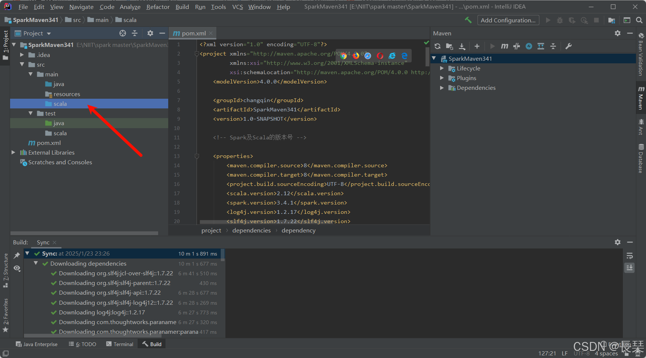The width and height of the screenshot is (646, 358).
Task: Collapse the test folder
Action: [31, 113]
